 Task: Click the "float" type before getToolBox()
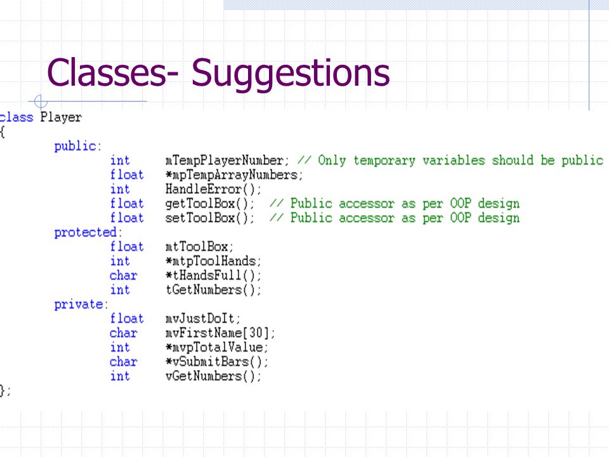pos(127,204)
